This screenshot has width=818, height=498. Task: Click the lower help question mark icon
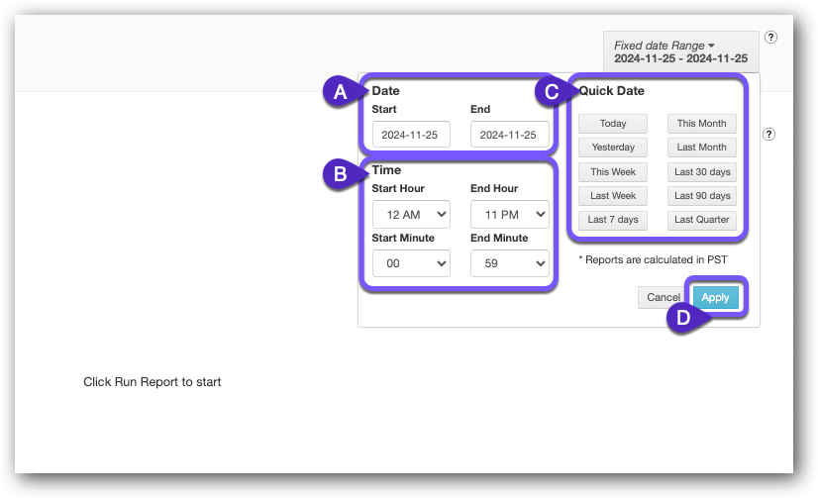(x=770, y=134)
